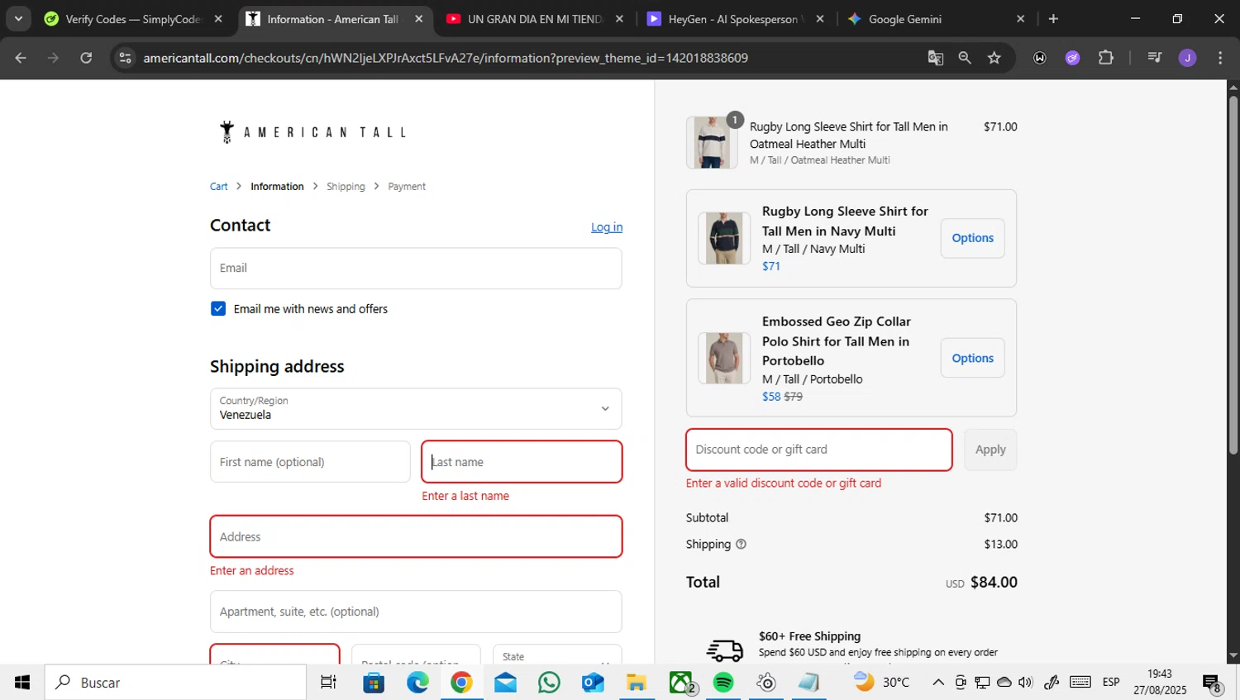Click the weather 30°C widget
Image resolution: width=1240 pixels, height=700 pixels.
coord(882,683)
